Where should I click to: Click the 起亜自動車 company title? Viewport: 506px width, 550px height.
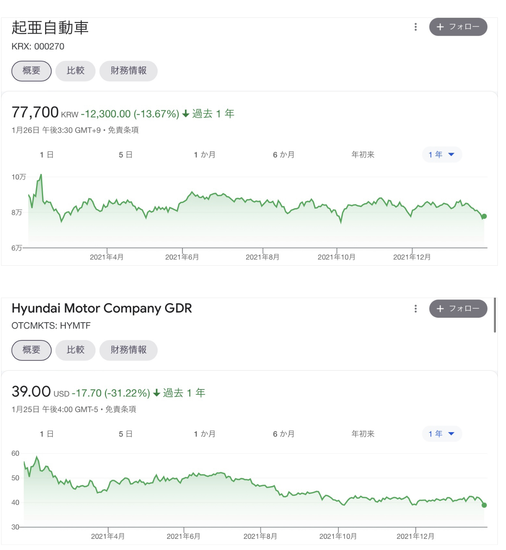[x=50, y=27]
